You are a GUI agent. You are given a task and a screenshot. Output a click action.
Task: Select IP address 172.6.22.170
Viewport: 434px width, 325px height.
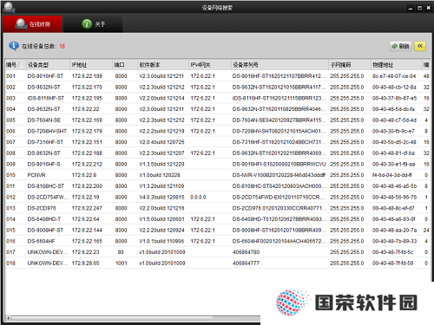click(x=87, y=87)
